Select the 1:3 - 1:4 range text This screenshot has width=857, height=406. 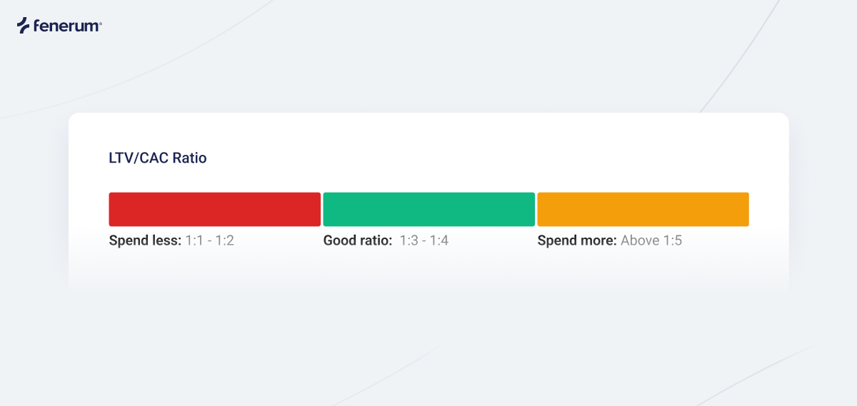coord(424,240)
